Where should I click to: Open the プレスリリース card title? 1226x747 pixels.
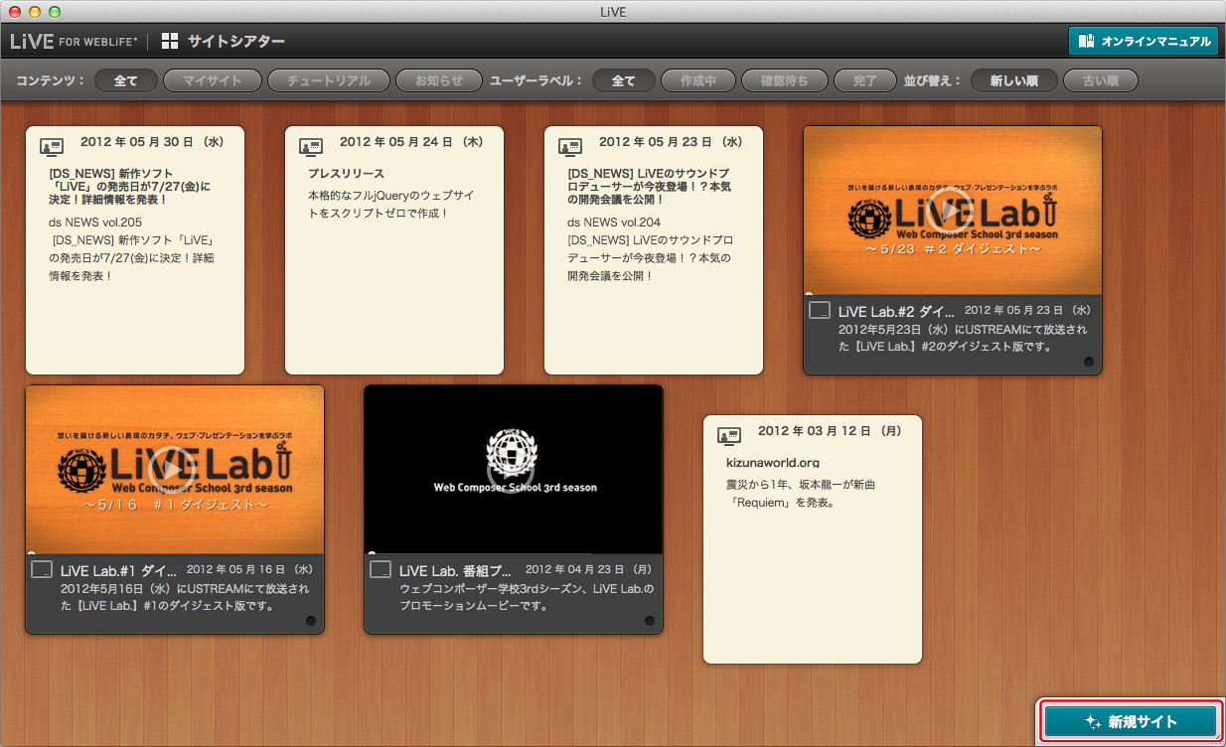(346, 174)
